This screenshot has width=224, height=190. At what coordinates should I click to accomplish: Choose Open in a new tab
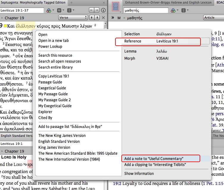coord(54,41)
